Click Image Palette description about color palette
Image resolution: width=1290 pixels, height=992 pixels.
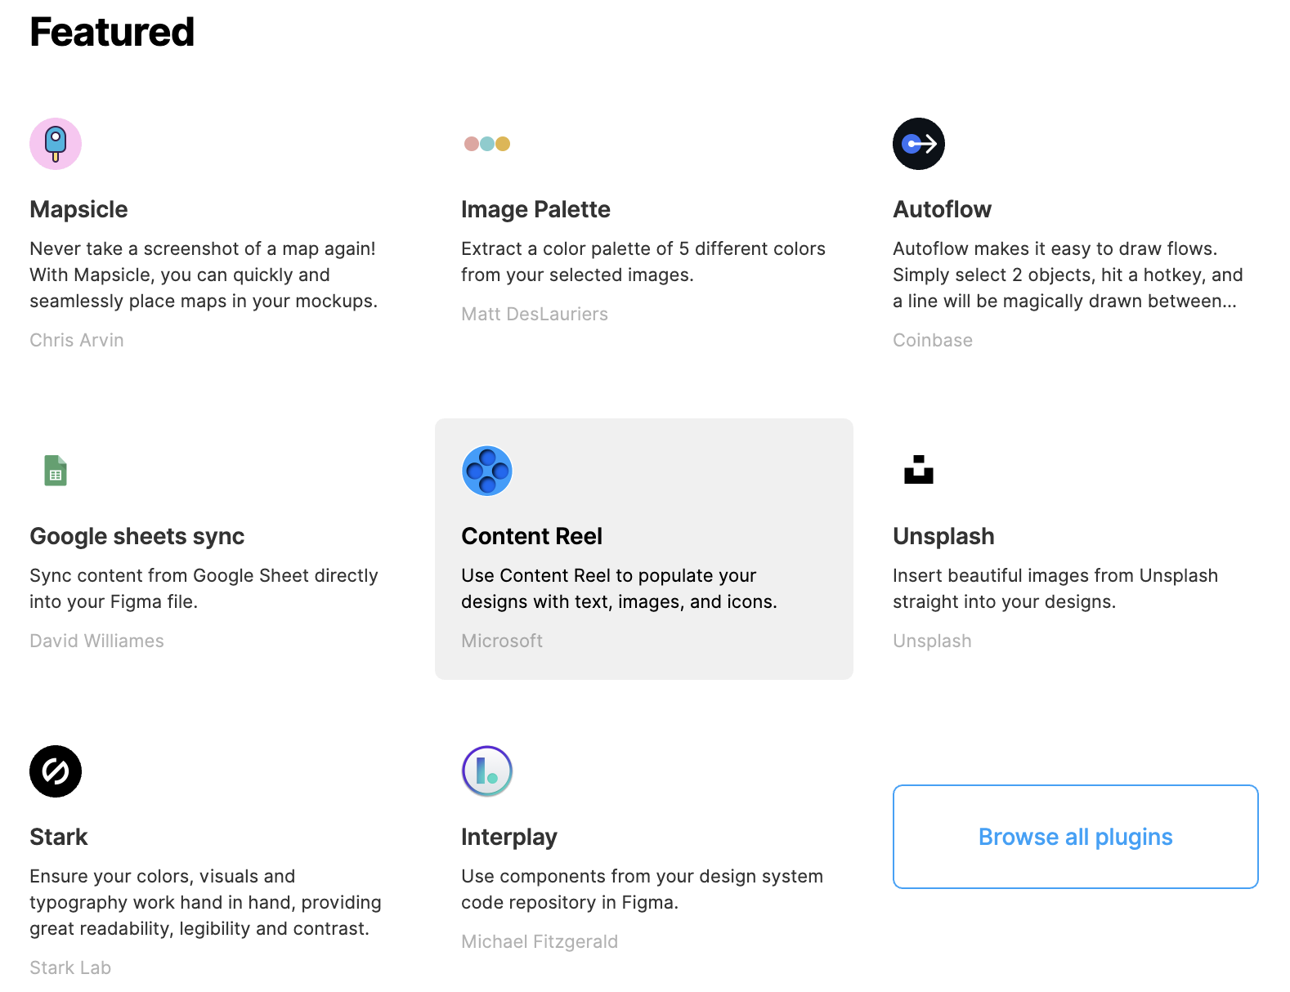(x=643, y=261)
